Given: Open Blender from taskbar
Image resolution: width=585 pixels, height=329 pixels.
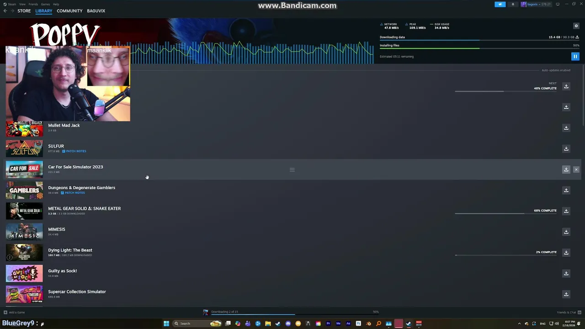Looking at the screenshot, I should (368, 324).
